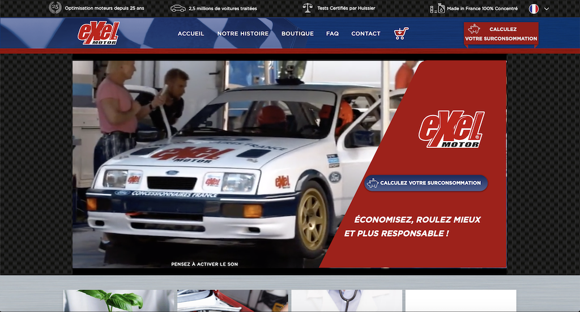Click the large eXel Motor banner logo
The width and height of the screenshot is (580, 312).
(451, 129)
